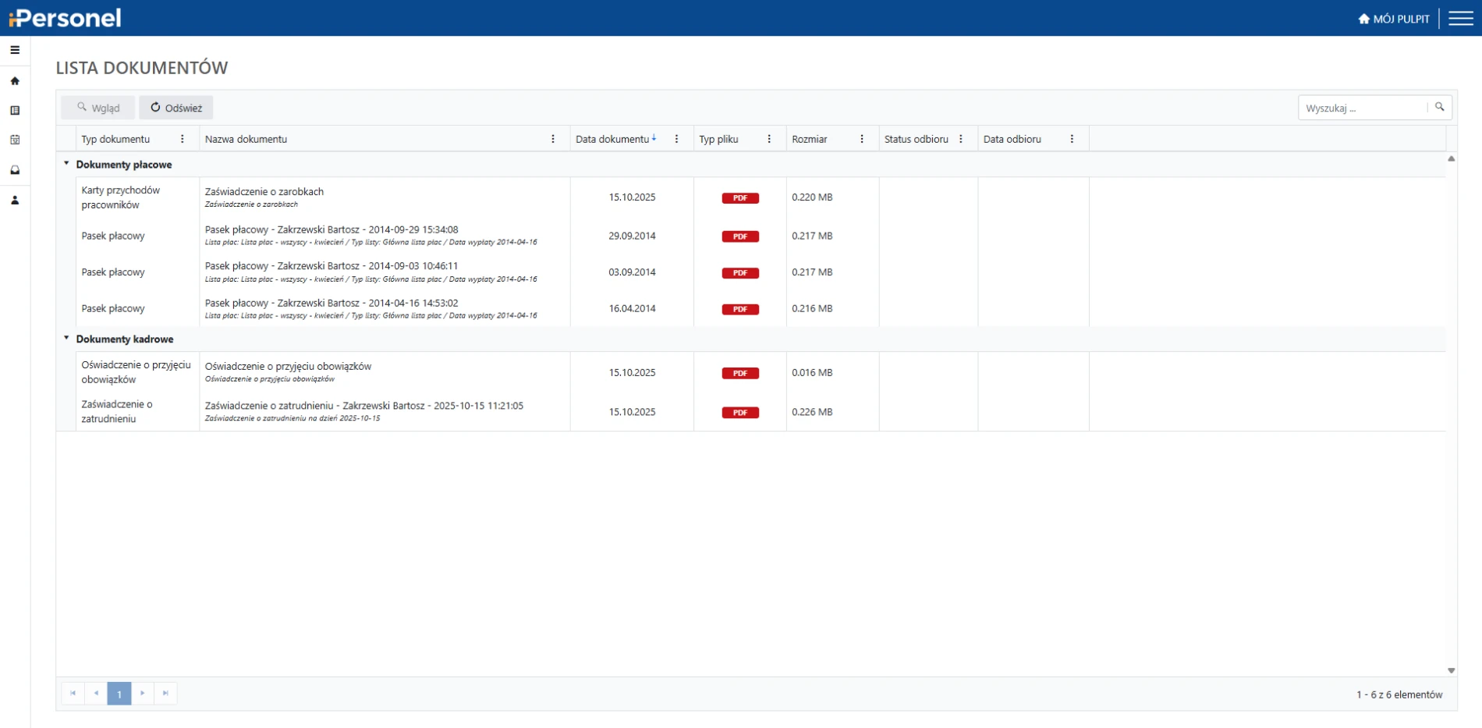Click the search magnifier icon
This screenshot has height=728, width=1482.
coord(1439,107)
